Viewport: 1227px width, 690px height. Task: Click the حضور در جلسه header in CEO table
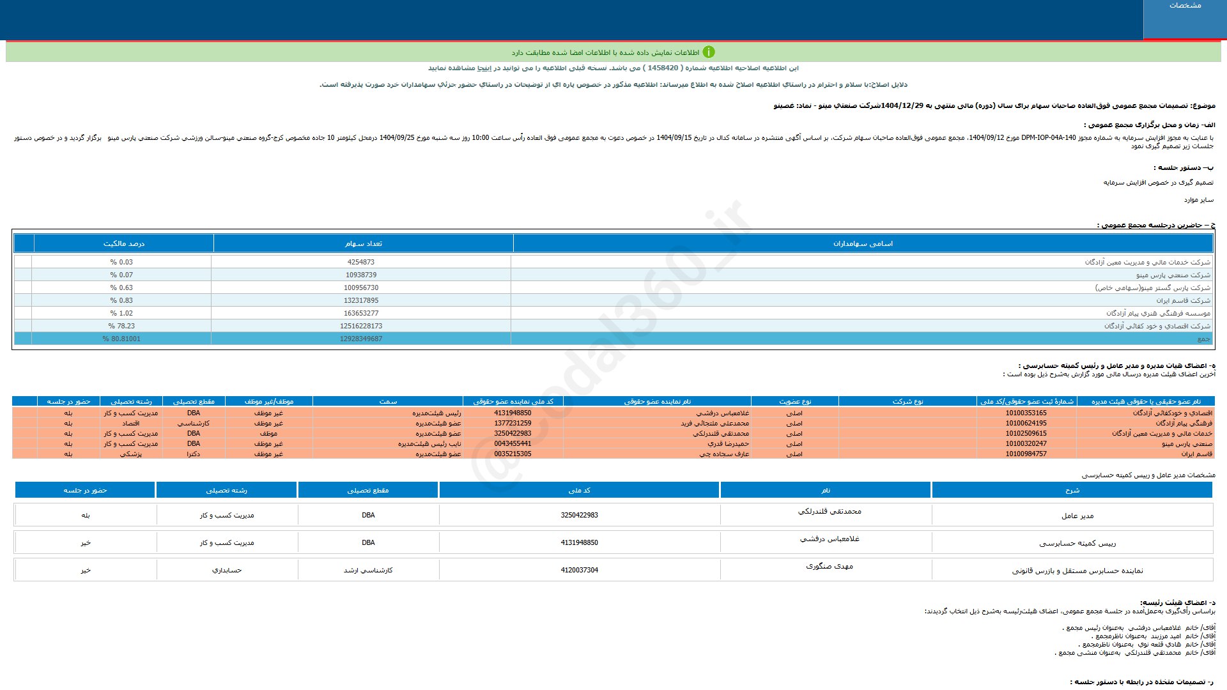point(85,490)
